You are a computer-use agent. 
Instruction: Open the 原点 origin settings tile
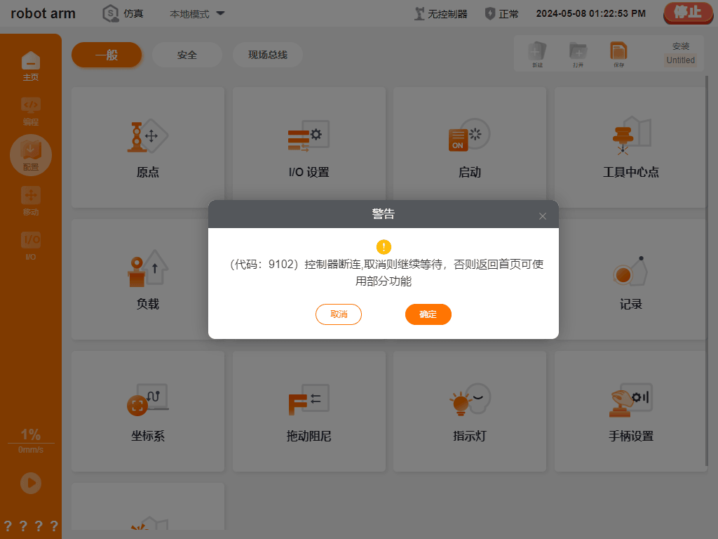coord(148,147)
